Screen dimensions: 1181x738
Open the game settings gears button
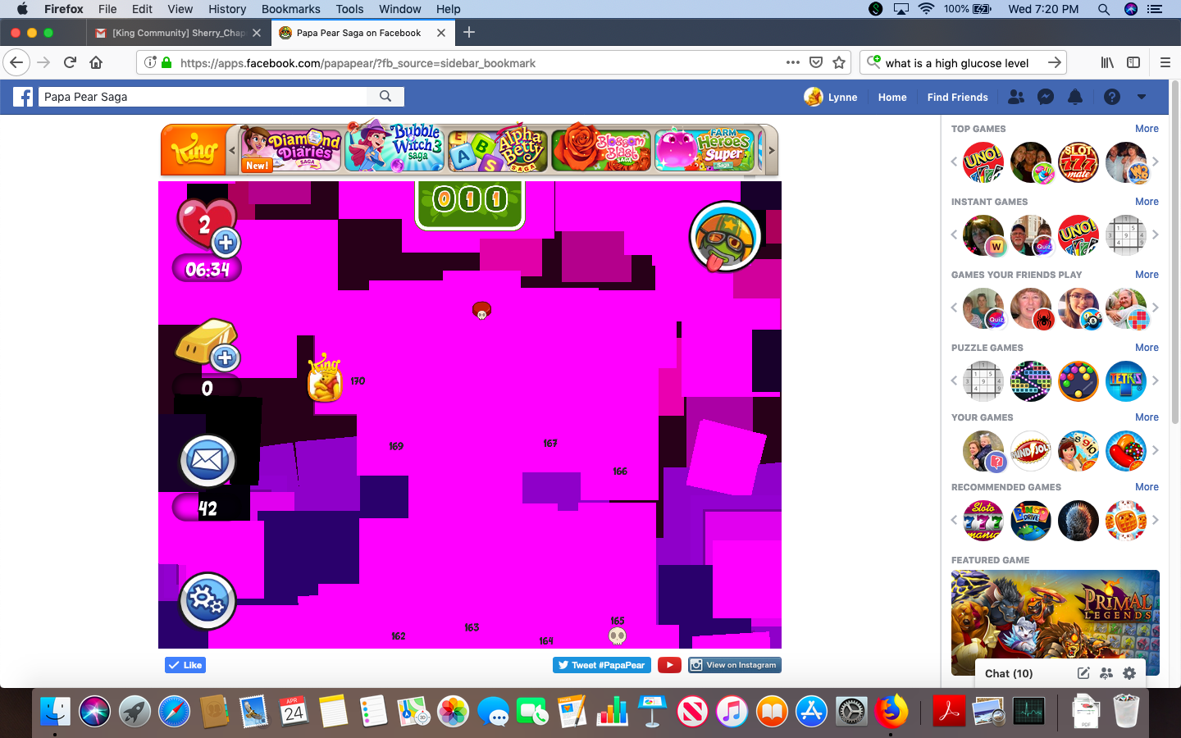tap(207, 601)
